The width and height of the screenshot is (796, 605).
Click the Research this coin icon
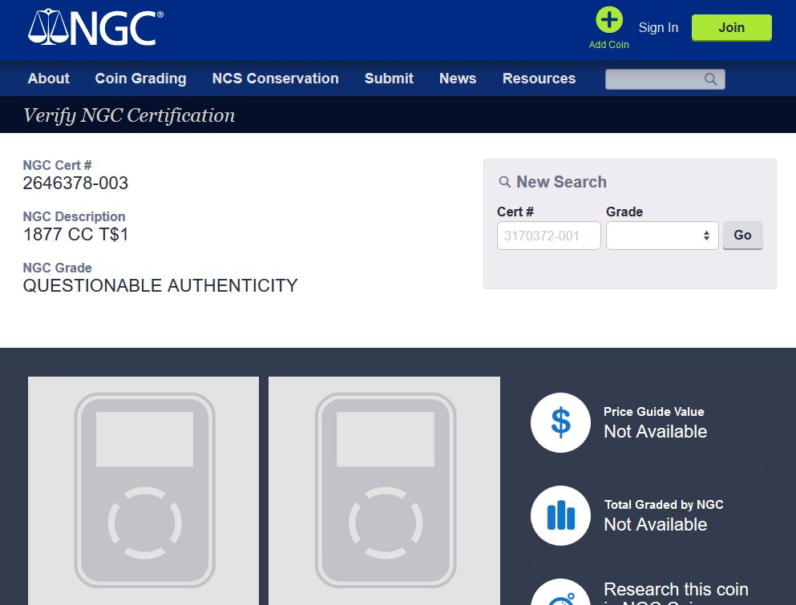pos(560,593)
